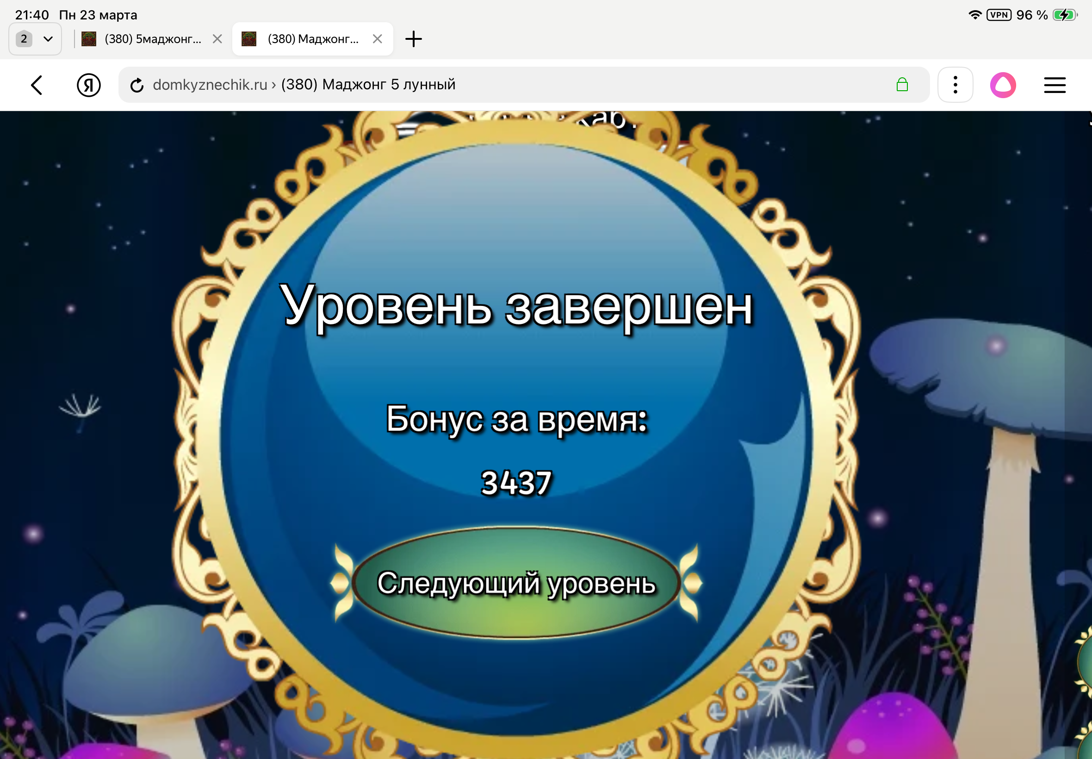Reload the page with refresh icon
1092x759 pixels.
[137, 85]
